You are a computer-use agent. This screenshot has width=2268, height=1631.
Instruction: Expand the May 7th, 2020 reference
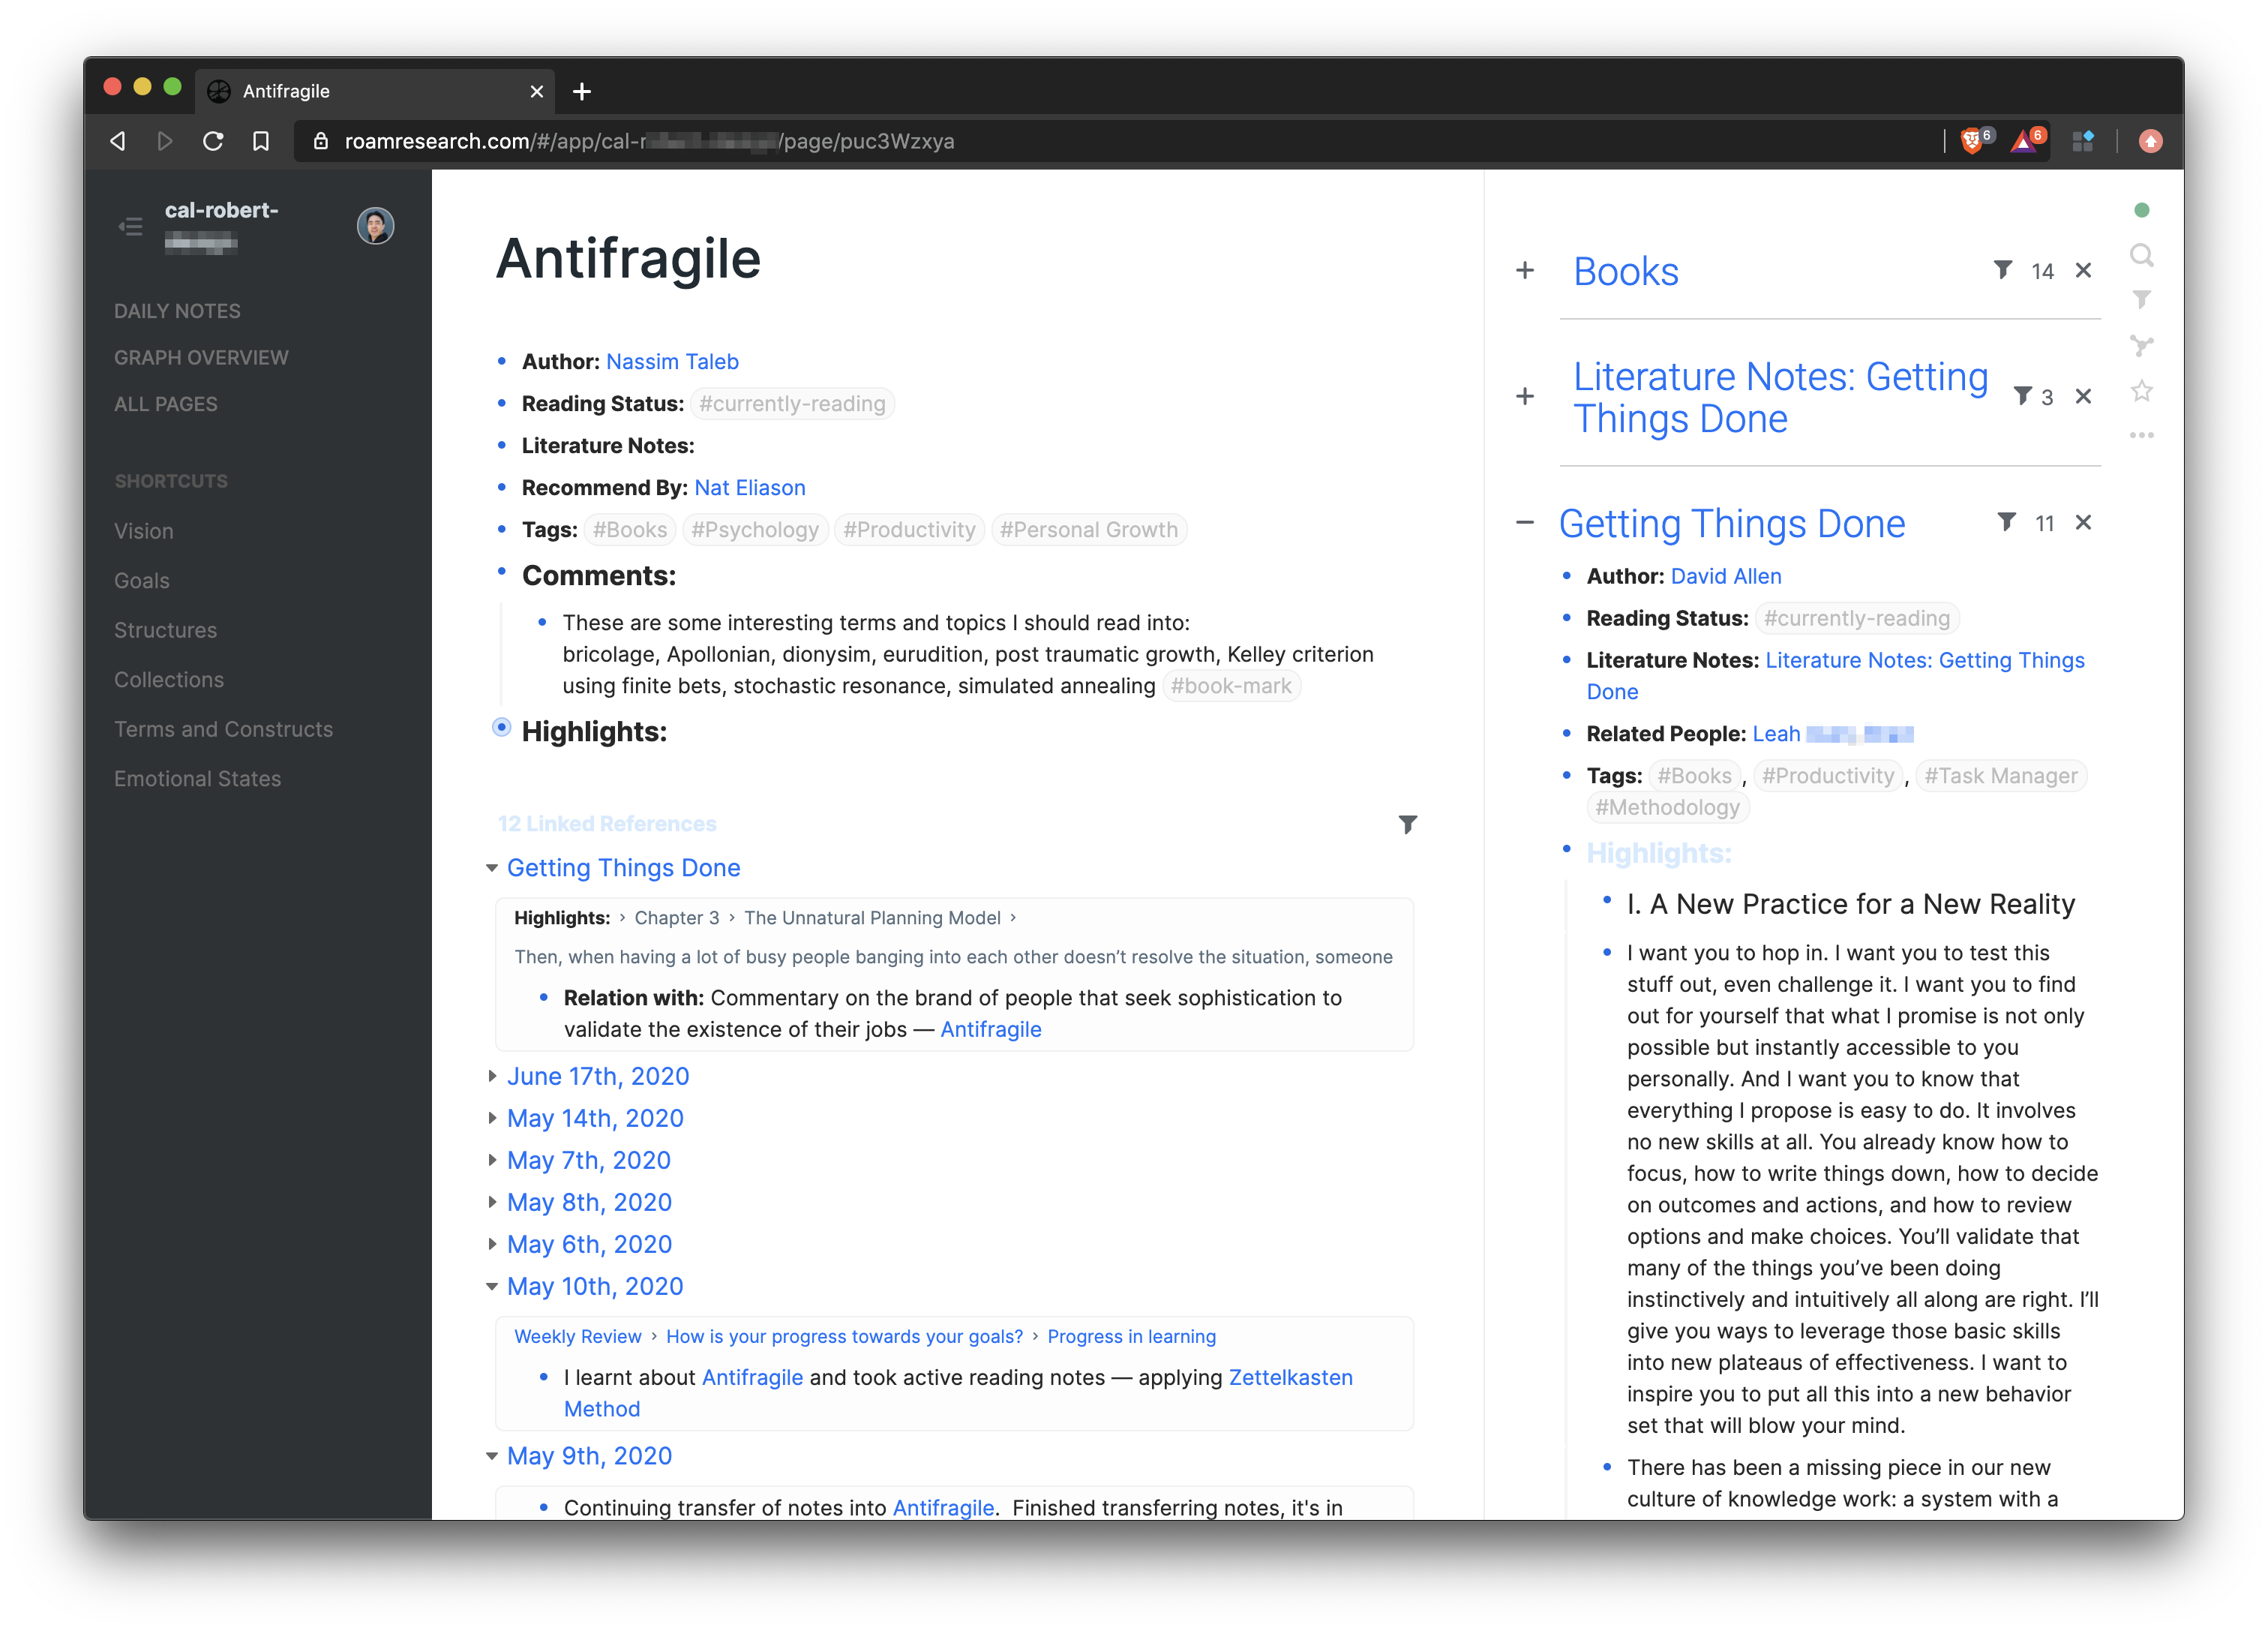(492, 1161)
